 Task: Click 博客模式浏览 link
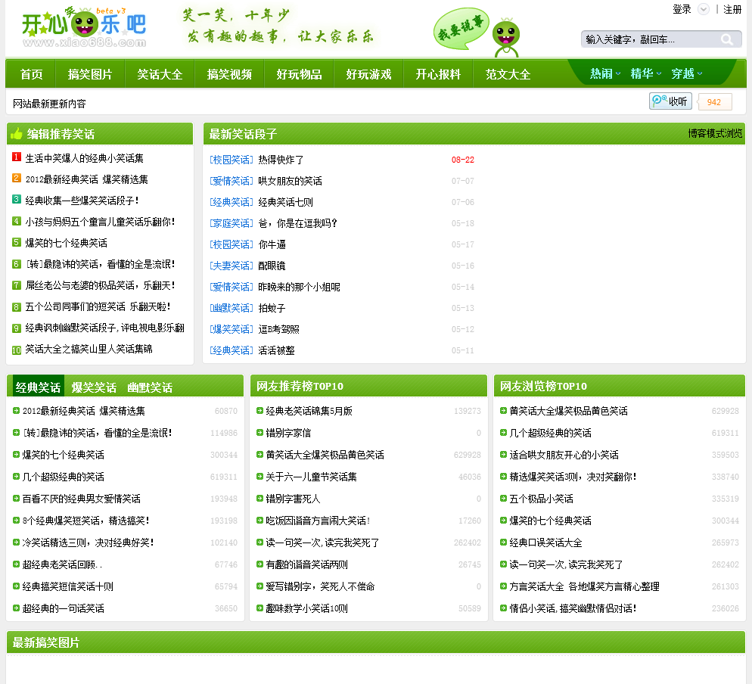click(715, 133)
